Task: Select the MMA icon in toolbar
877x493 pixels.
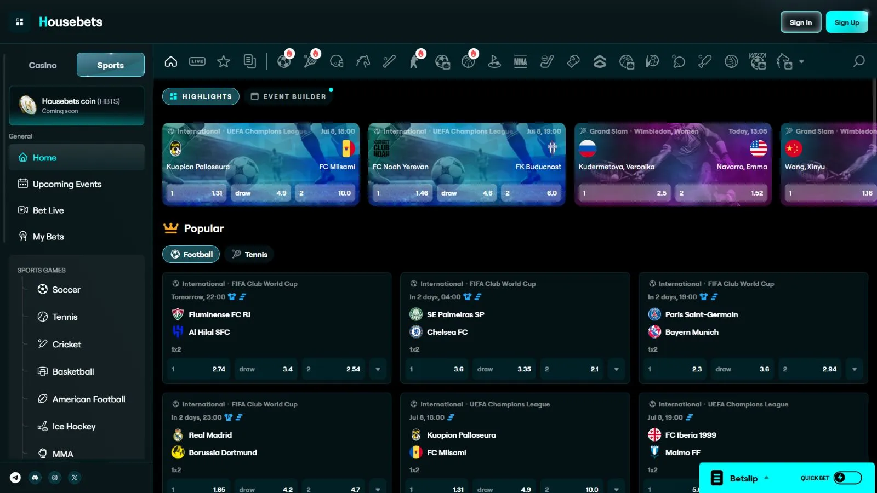Action: [521, 61]
